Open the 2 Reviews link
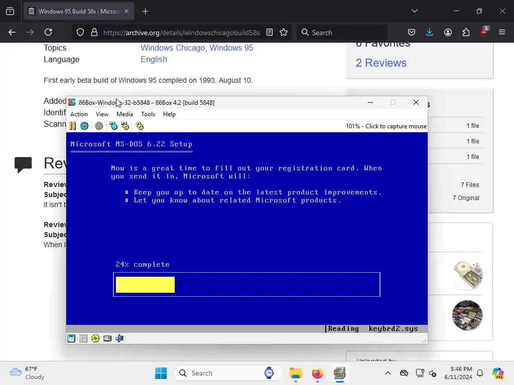 coord(381,63)
